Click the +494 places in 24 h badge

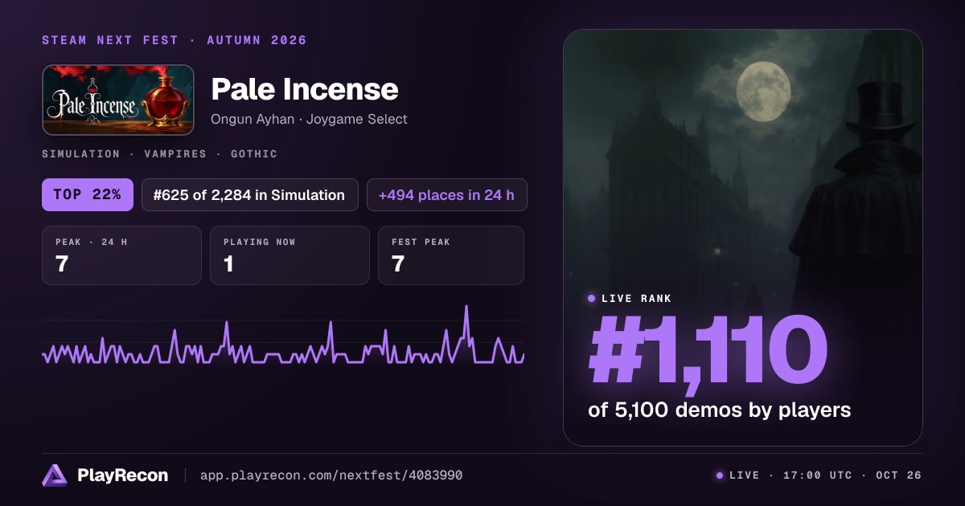(447, 194)
